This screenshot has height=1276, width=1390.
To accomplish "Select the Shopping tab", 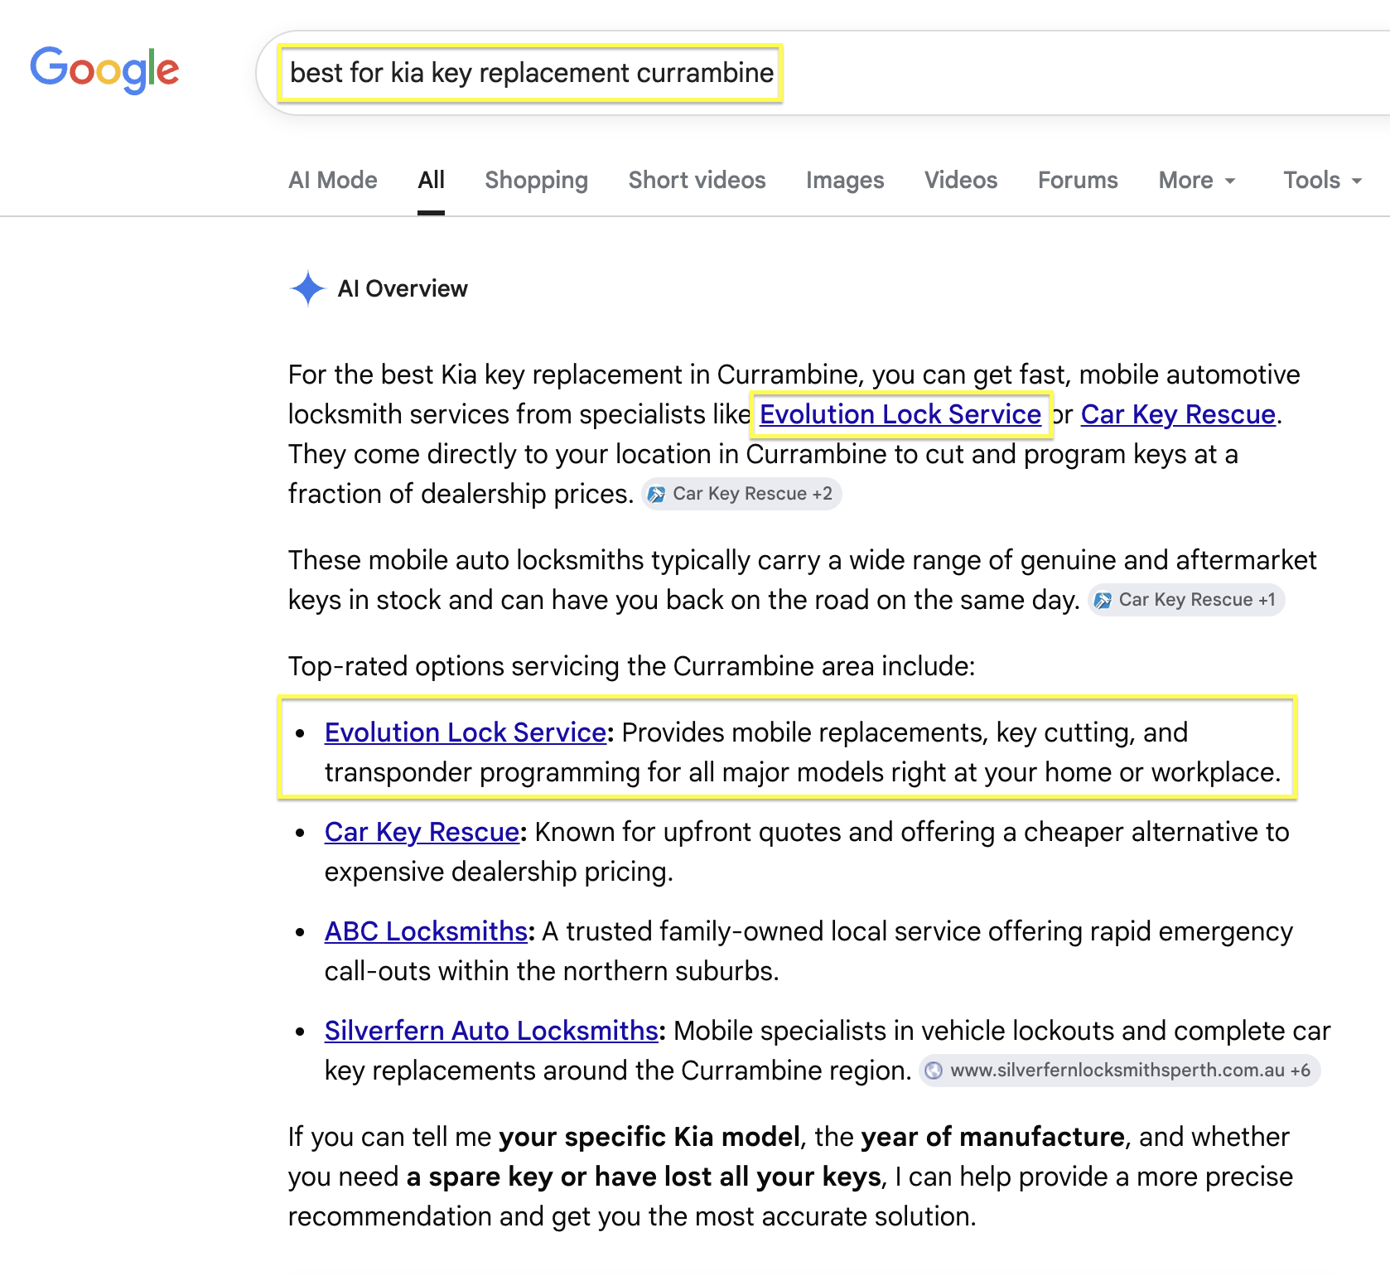I will 537,181.
